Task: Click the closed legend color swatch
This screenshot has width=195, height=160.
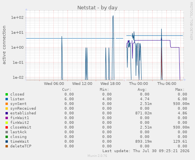Action: pos(7,94)
